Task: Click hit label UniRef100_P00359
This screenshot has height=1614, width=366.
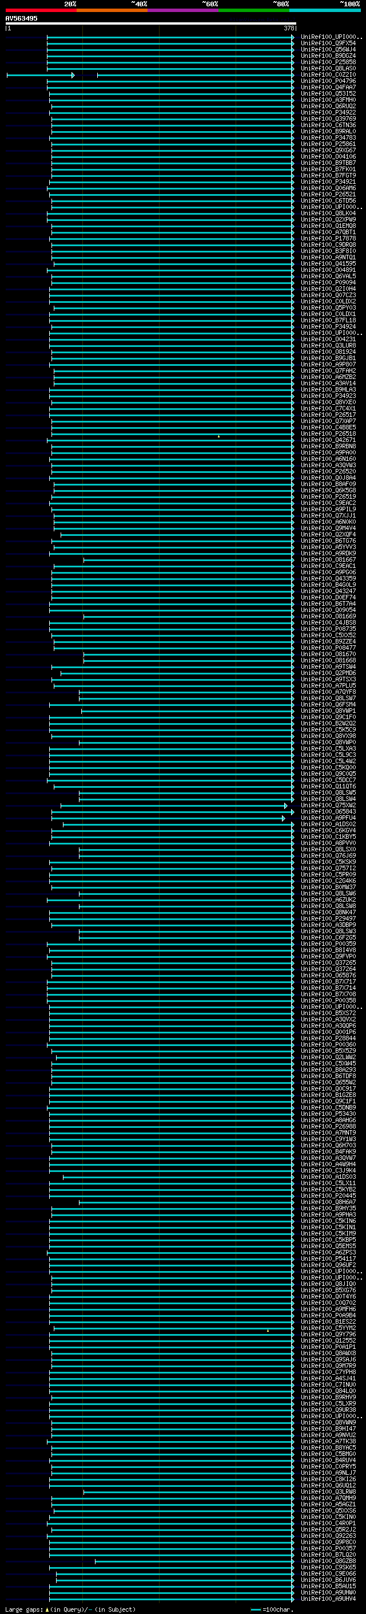Action: (x=328, y=944)
